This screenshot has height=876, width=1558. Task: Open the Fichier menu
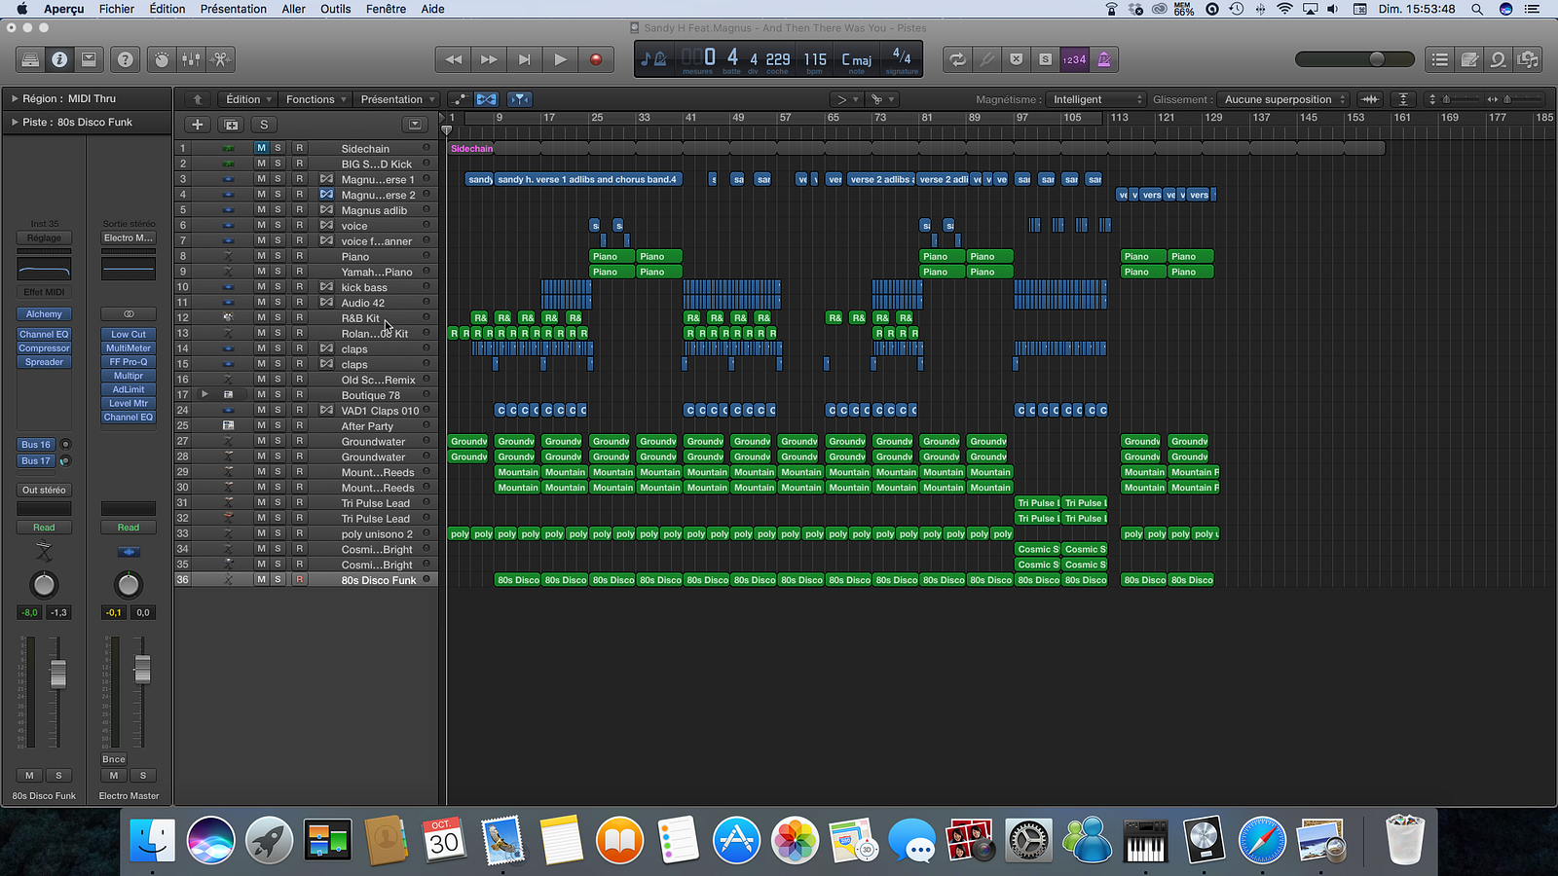[x=117, y=9]
